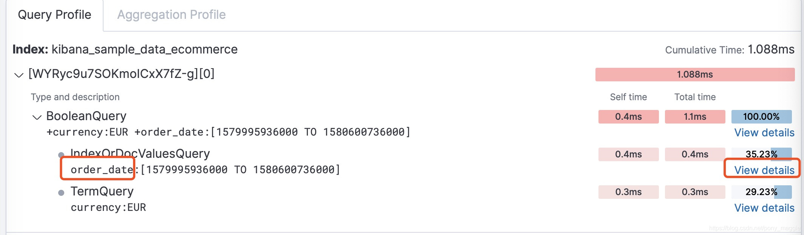
Task: Click the 1.088ms cumulative time bar
Action: click(x=695, y=74)
